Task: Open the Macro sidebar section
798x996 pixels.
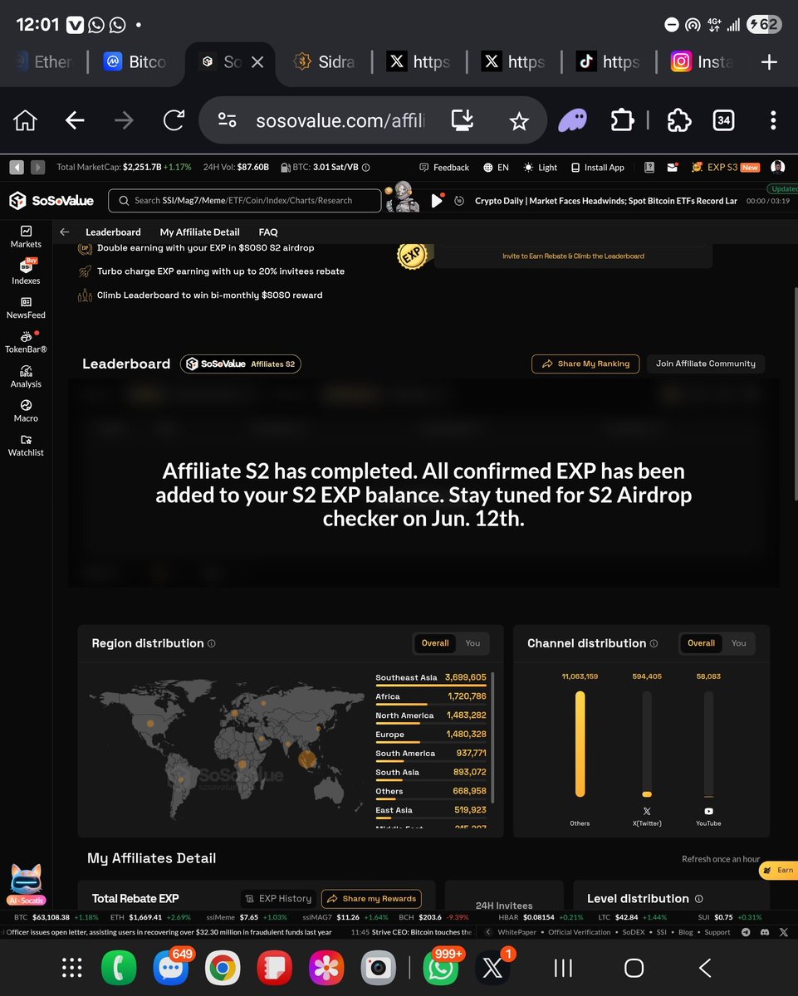Action: [26, 411]
